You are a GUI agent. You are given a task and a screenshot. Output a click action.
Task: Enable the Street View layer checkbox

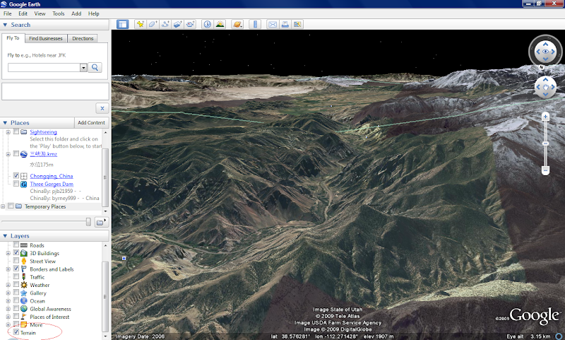[16, 261]
